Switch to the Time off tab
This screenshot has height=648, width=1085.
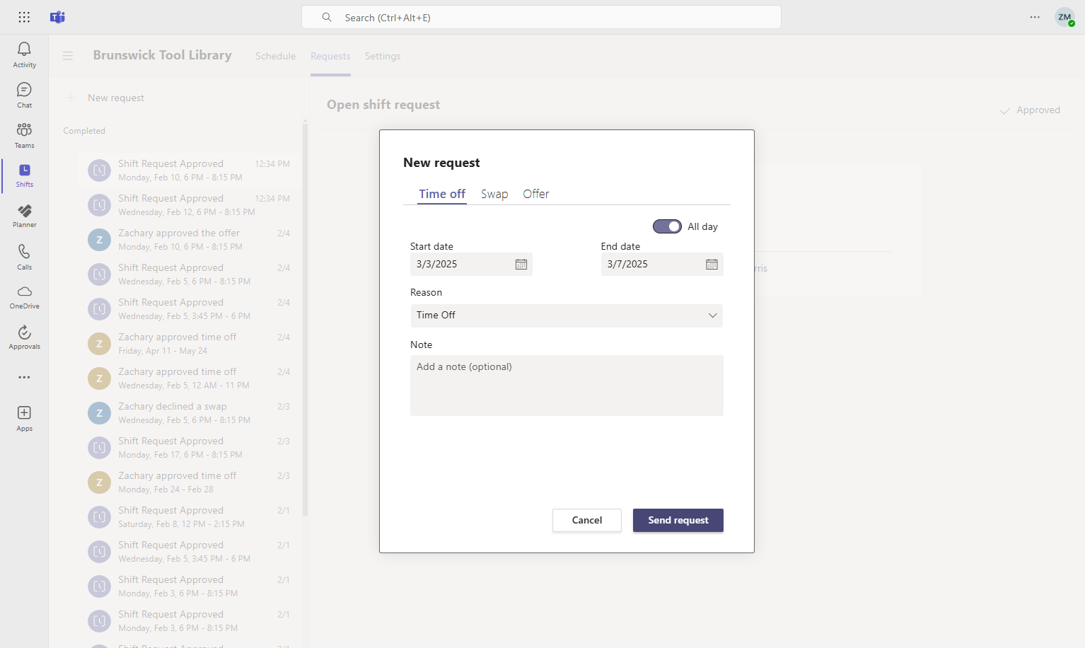(x=442, y=194)
